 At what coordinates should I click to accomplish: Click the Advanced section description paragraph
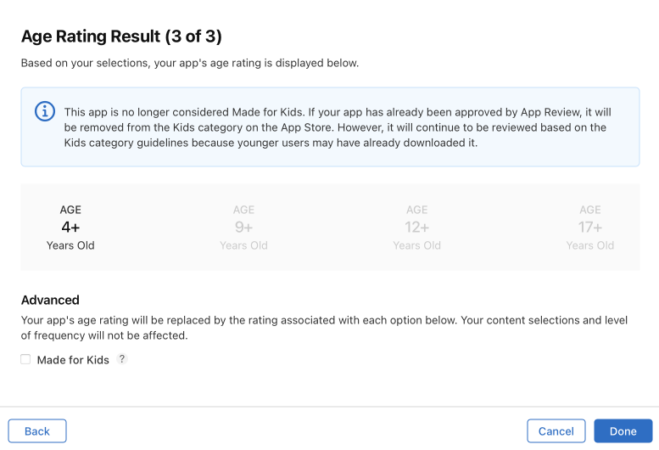pos(324,328)
